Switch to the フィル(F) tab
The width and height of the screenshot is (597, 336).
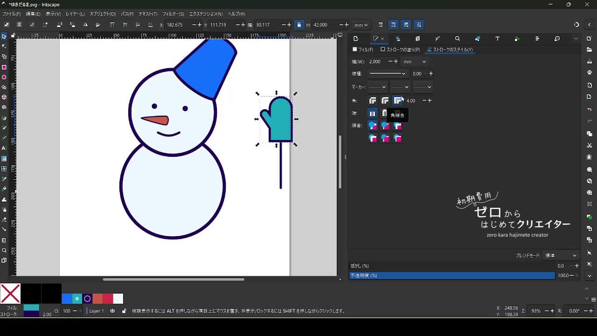tap(363, 49)
